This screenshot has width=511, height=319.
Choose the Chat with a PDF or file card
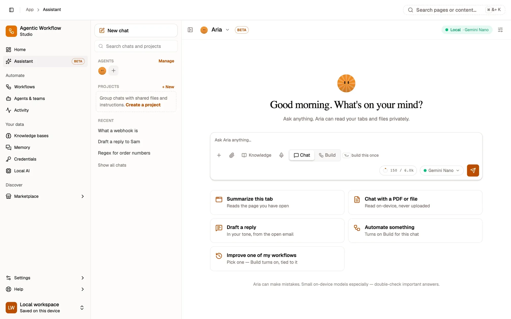(415, 202)
